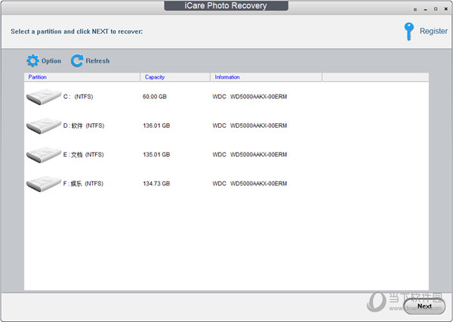Click the WDC disk info in F: row
The image size is (453, 322).
pyautogui.click(x=250, y=184)
